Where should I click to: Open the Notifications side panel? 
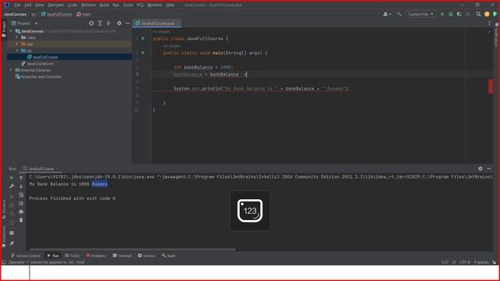pyautogui.click(x=497, y=36)
